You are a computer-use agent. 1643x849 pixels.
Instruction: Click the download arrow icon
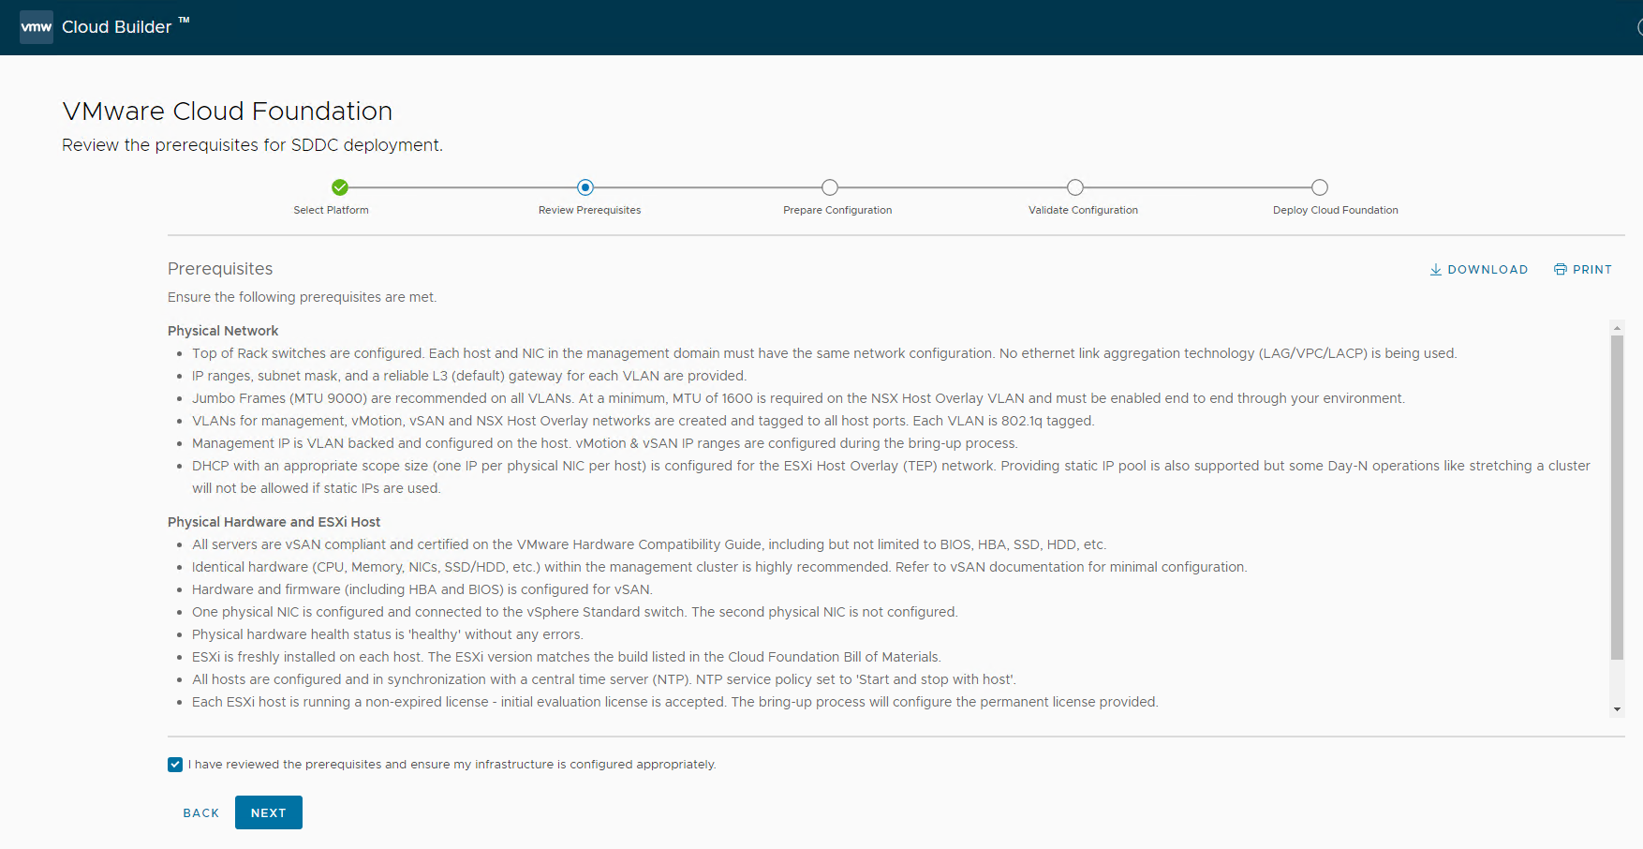click(x=1435, y=270)
